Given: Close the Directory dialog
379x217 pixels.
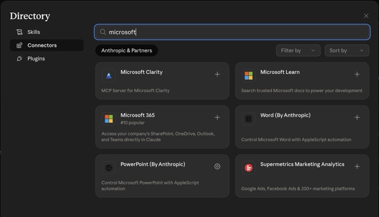Looking at the screenshot, I should 366,16.
